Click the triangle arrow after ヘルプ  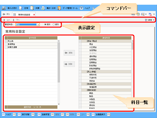[x=93, y=8]
